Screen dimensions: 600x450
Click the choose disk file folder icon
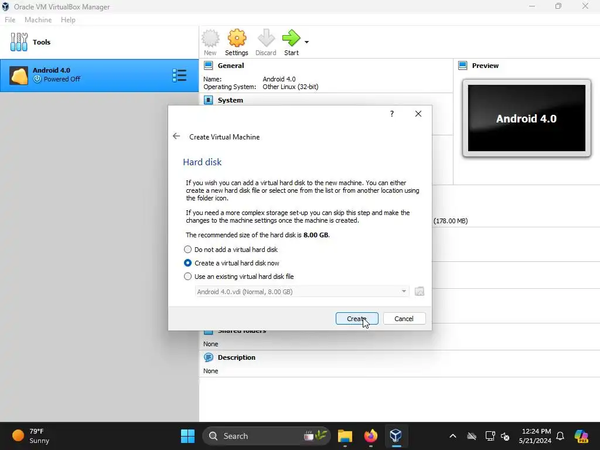coord(420,292)
